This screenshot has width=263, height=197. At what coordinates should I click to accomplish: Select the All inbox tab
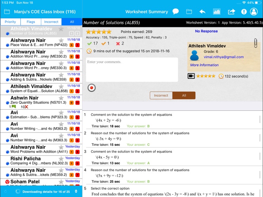72,22
